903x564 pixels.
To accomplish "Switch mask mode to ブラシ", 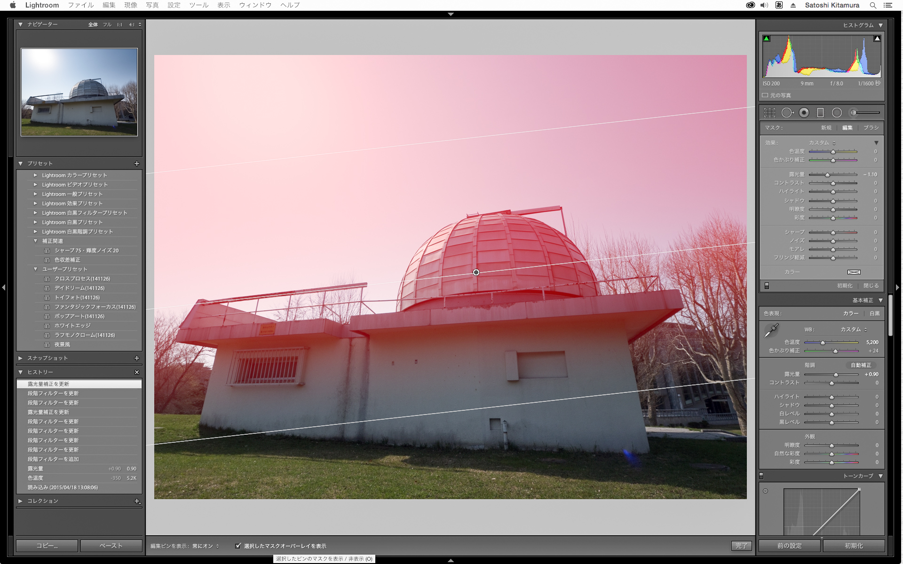I will pyautogui.click(x=871, y=128).
